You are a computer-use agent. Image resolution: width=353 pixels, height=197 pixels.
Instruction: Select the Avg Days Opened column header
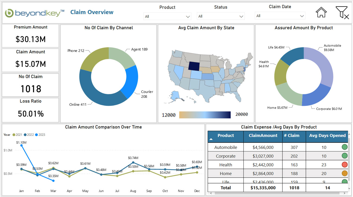327,136
